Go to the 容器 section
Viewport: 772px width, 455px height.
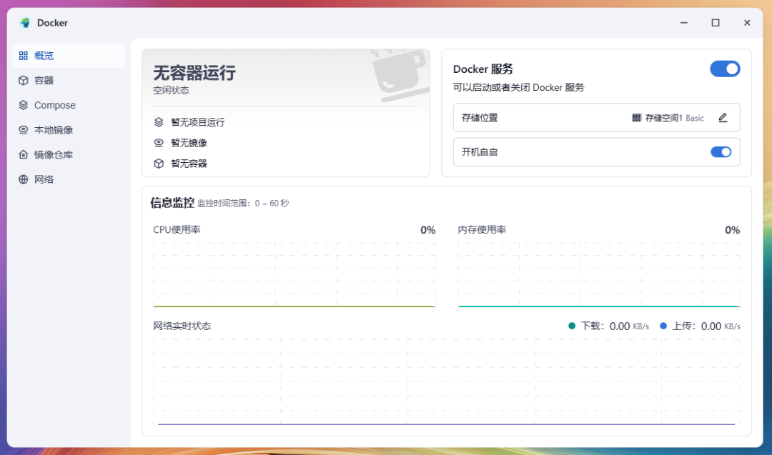(69, 80)
